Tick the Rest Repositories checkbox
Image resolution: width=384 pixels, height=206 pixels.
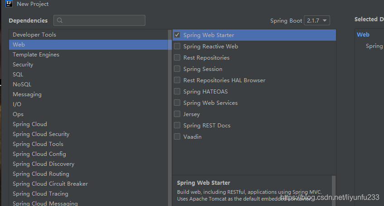(x=177, y=57)
